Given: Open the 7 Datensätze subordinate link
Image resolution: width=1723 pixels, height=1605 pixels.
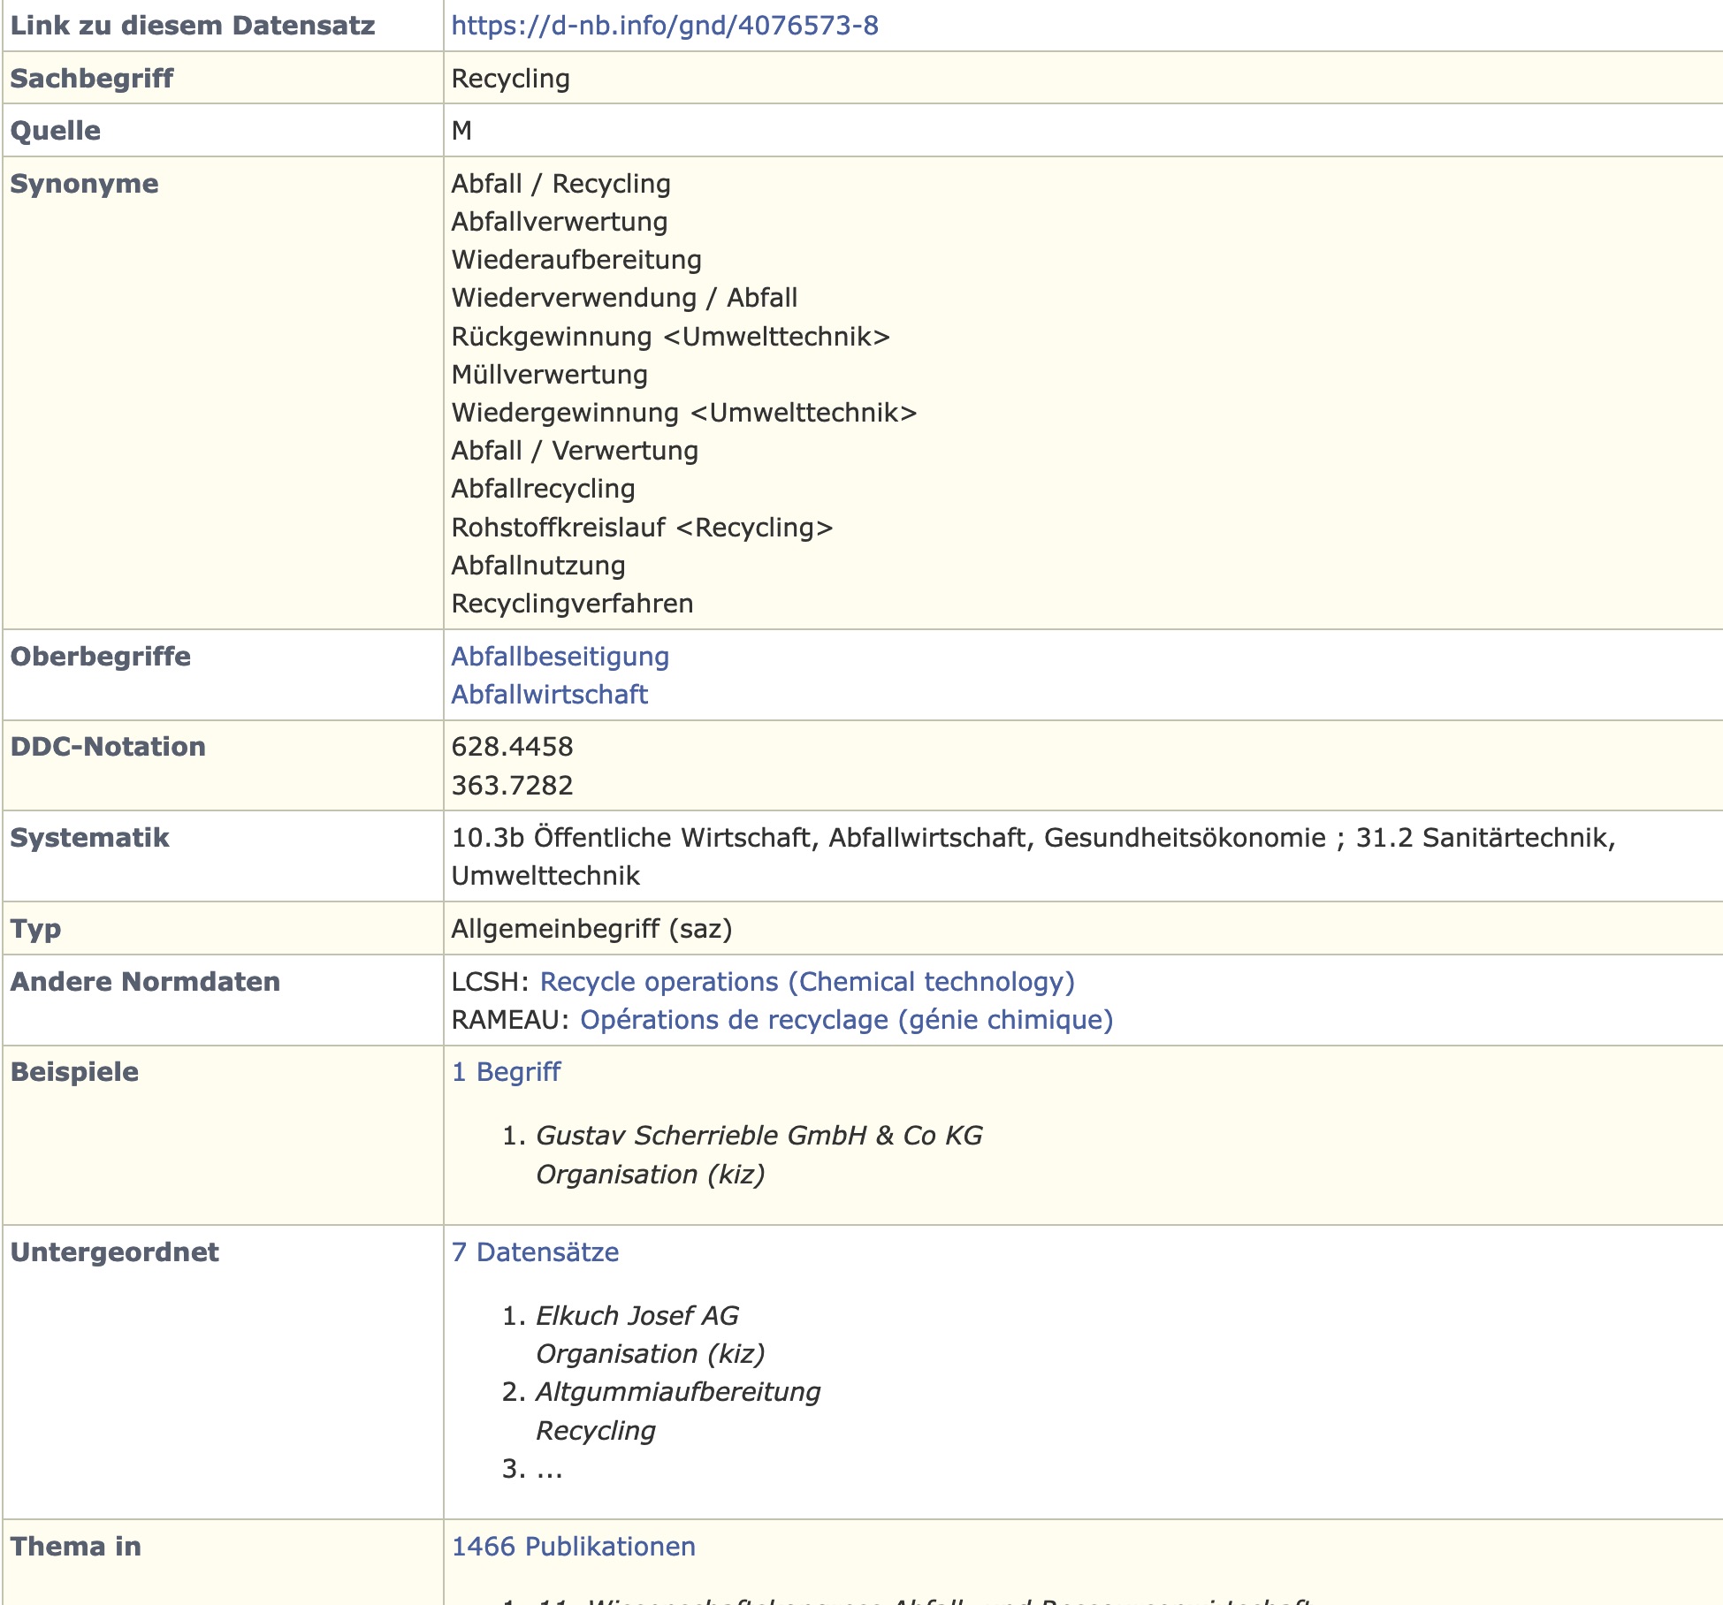Looking at the screenshot, I should (535, 1252).
